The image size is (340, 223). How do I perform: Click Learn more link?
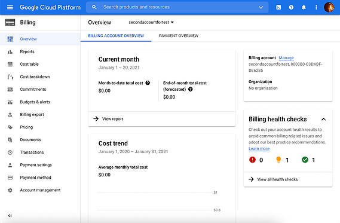tap(259, 149)
